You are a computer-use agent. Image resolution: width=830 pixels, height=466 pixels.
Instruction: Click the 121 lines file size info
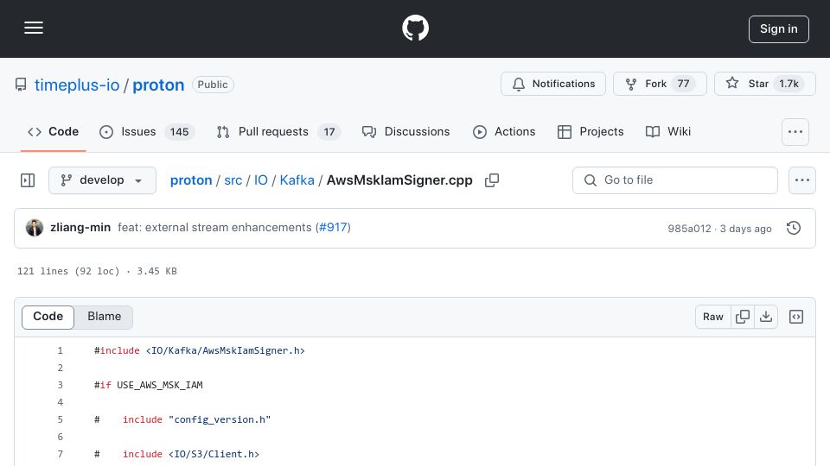pos(97,271)
